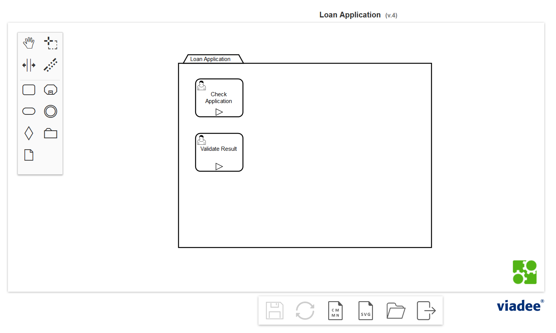
Task: Create a stage folder shape
Action: [x=50, y=133]
